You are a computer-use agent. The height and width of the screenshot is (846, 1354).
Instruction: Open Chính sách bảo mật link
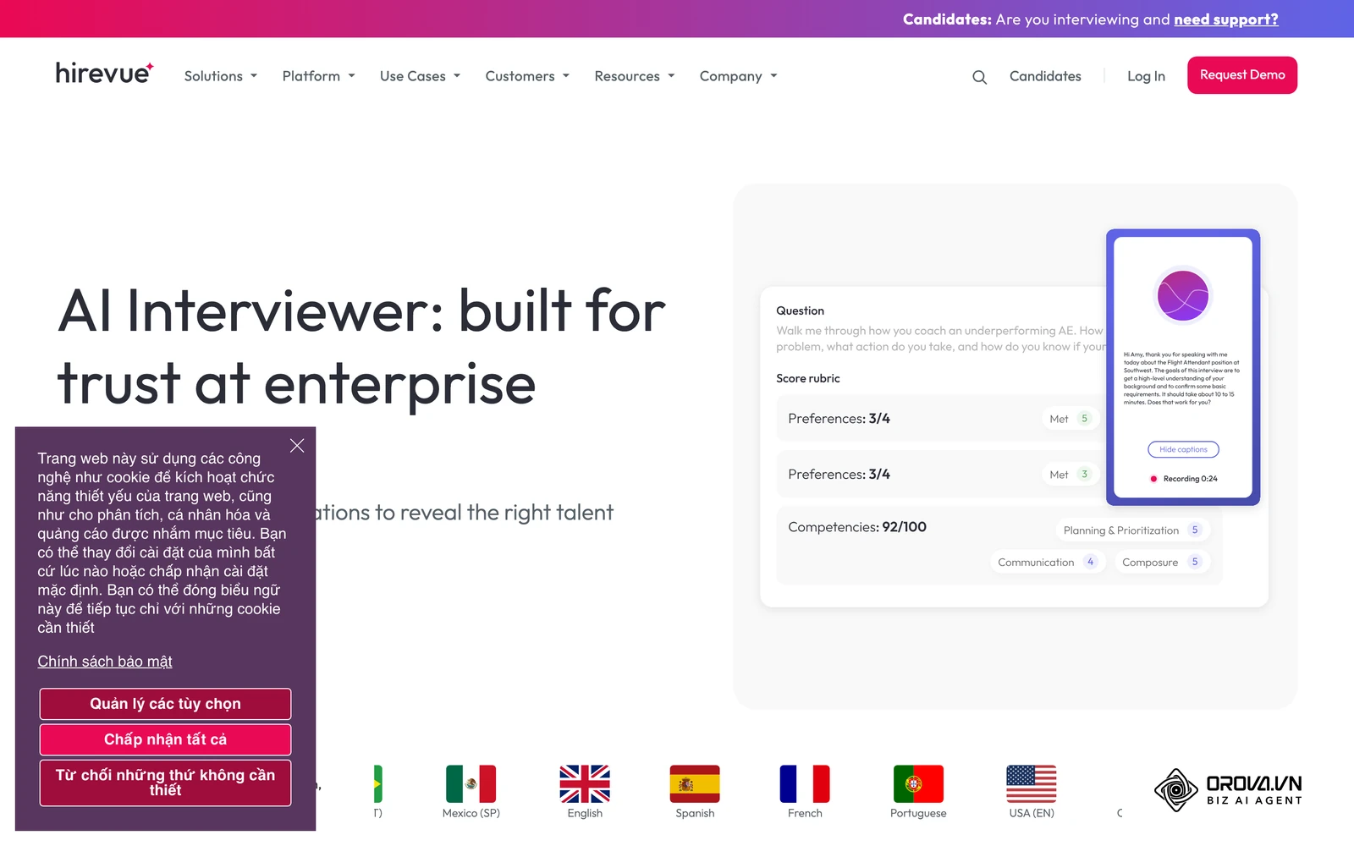click(105, 662)
